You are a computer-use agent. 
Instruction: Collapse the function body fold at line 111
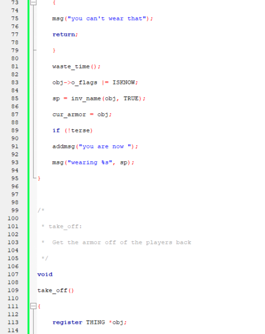(33, 306)
